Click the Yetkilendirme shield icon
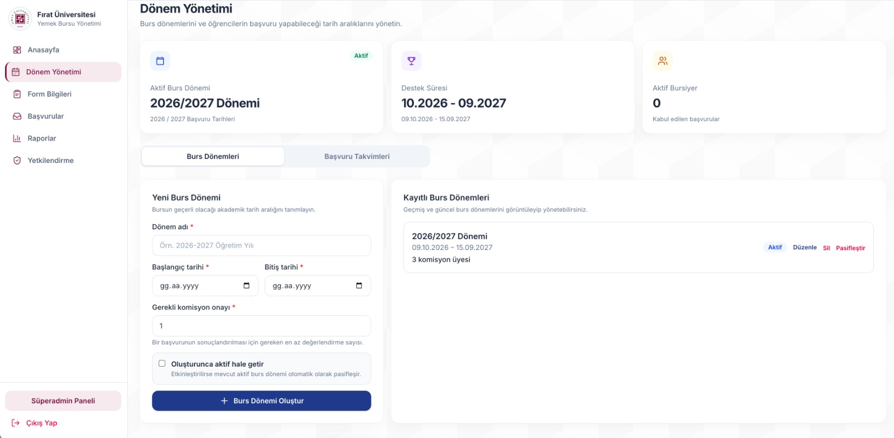This screenshot has width=894, height=438. click(x=17, y=161)
